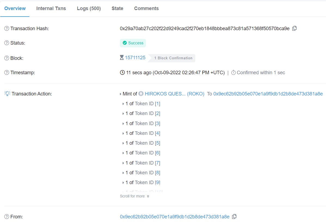Click help icon next to From
Viewport: 326px width, 223px height.
click(x=7, y=217)
